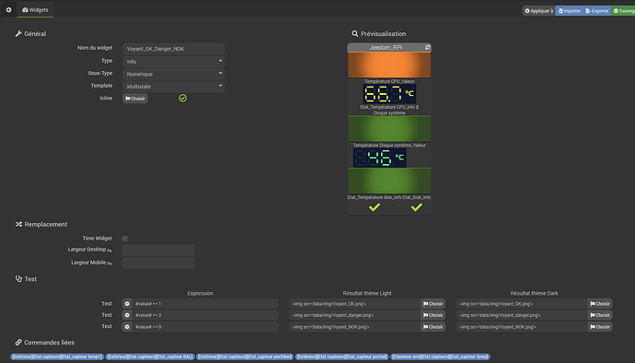
Task: Click the upper green disk status image
Action: pos(389,129)
